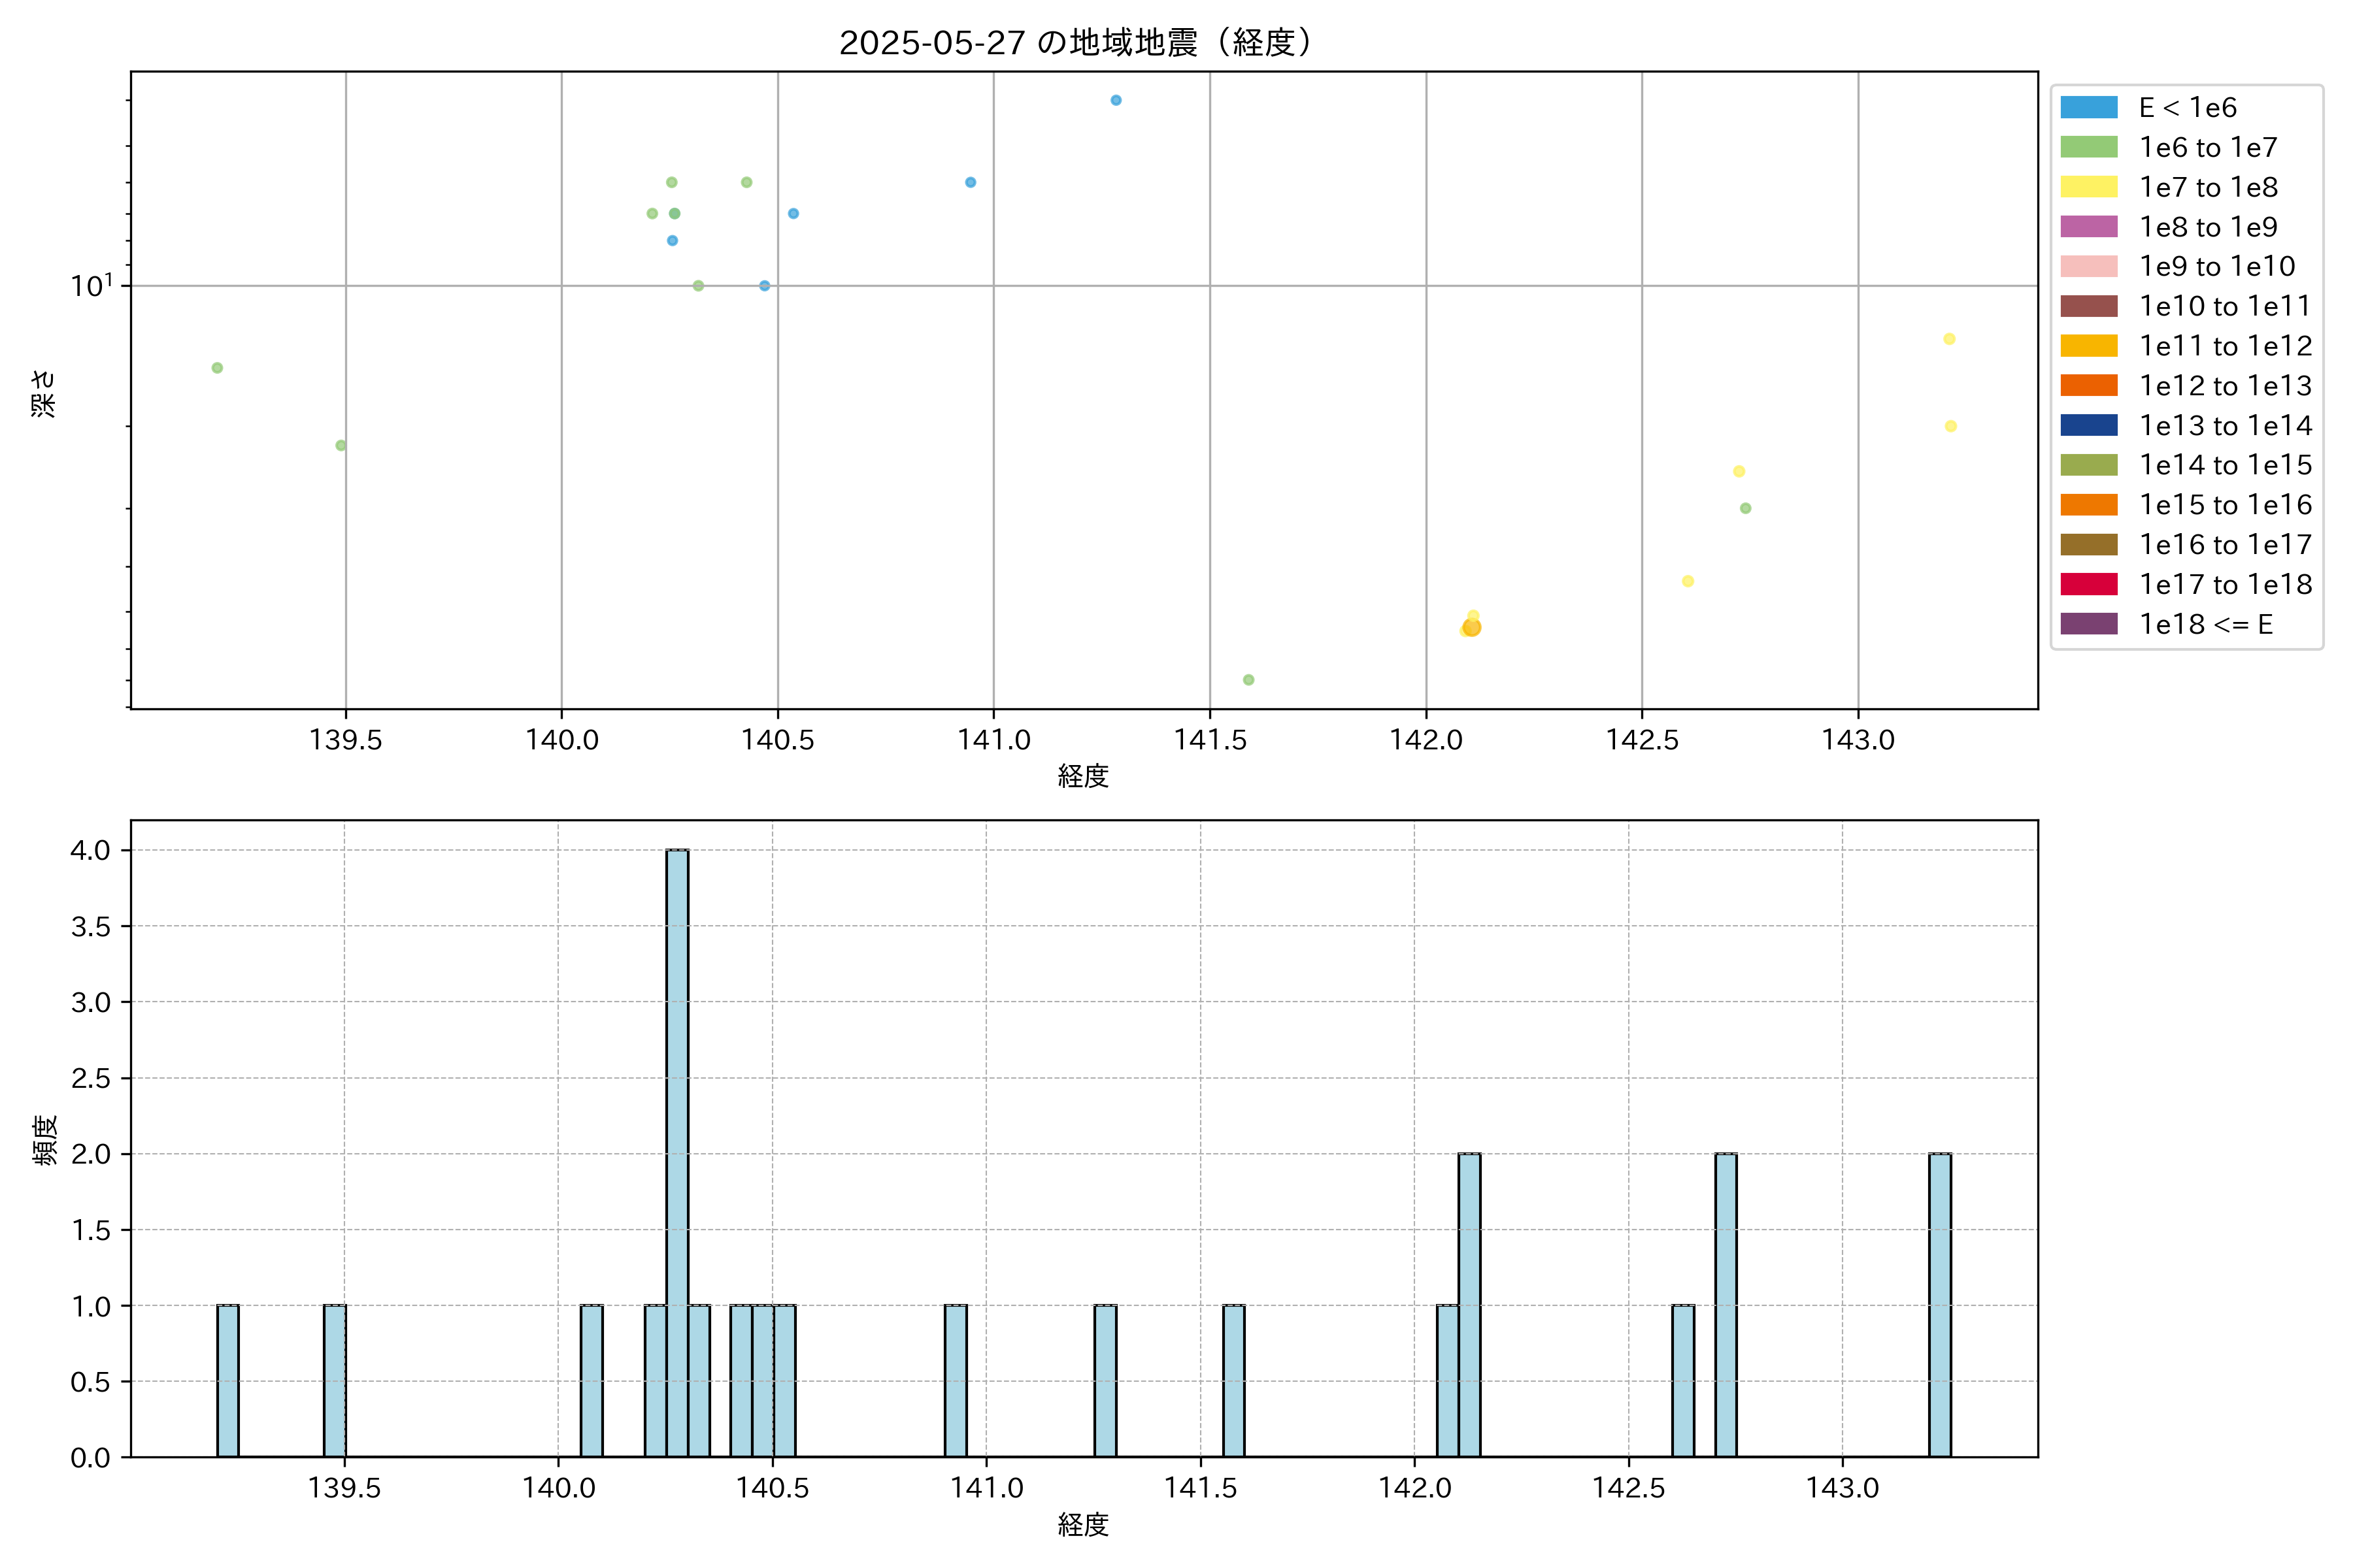The image size is (2353, 1568).
Task: Click the chart title '2025-05-27 の地域地震'
Action: 1075,43
